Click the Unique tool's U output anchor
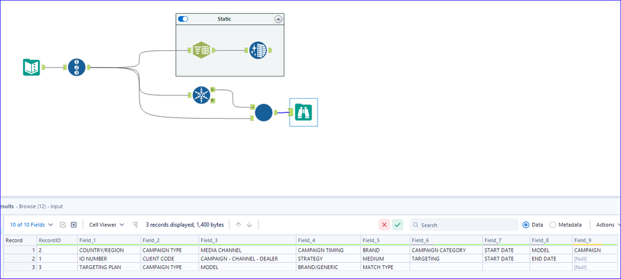Screen dimensions: 621x279 (212, 89)
